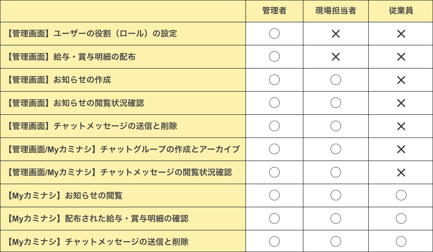This screenshot has width=433, height=252.
Task: Click 従業員 cross in お知らせの閲覧状況確認 row
Action: pos(401,103)
